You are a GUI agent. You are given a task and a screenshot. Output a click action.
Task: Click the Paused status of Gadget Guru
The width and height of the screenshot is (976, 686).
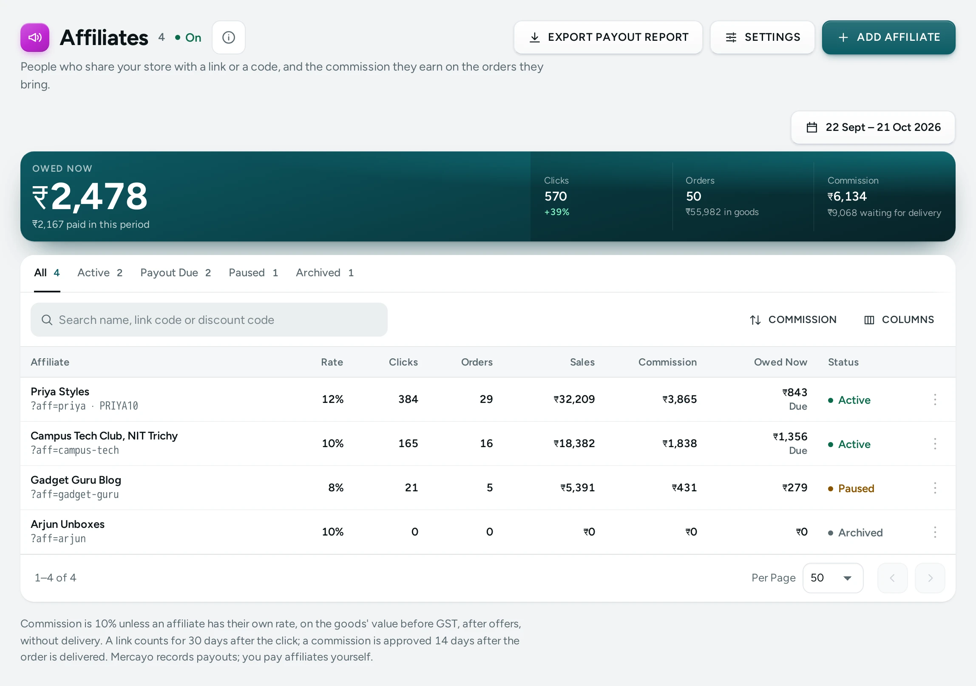click(x=851, y=488)
